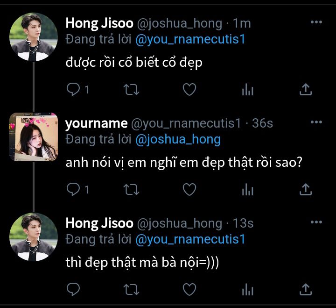Open @you_rnamecutis1 mention in first tweet
This screenshot has width=336, height=308.
(190, 39)
